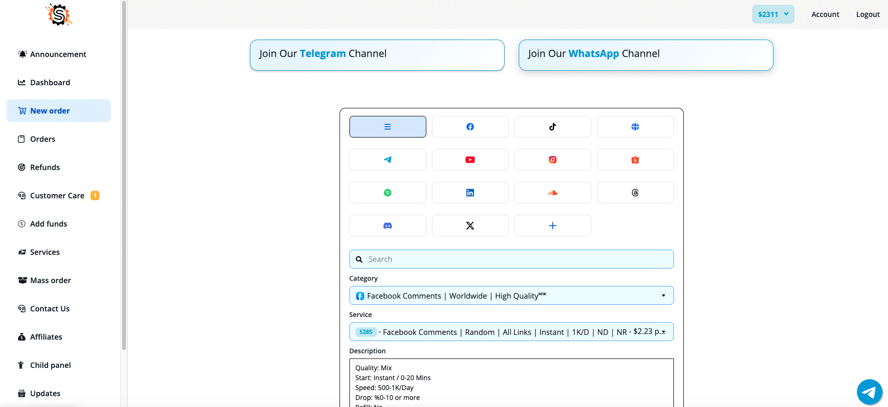The width and height of the screenshot is (888, 407).
Task: Select the LinkedIn category icon
Action: 470,193
